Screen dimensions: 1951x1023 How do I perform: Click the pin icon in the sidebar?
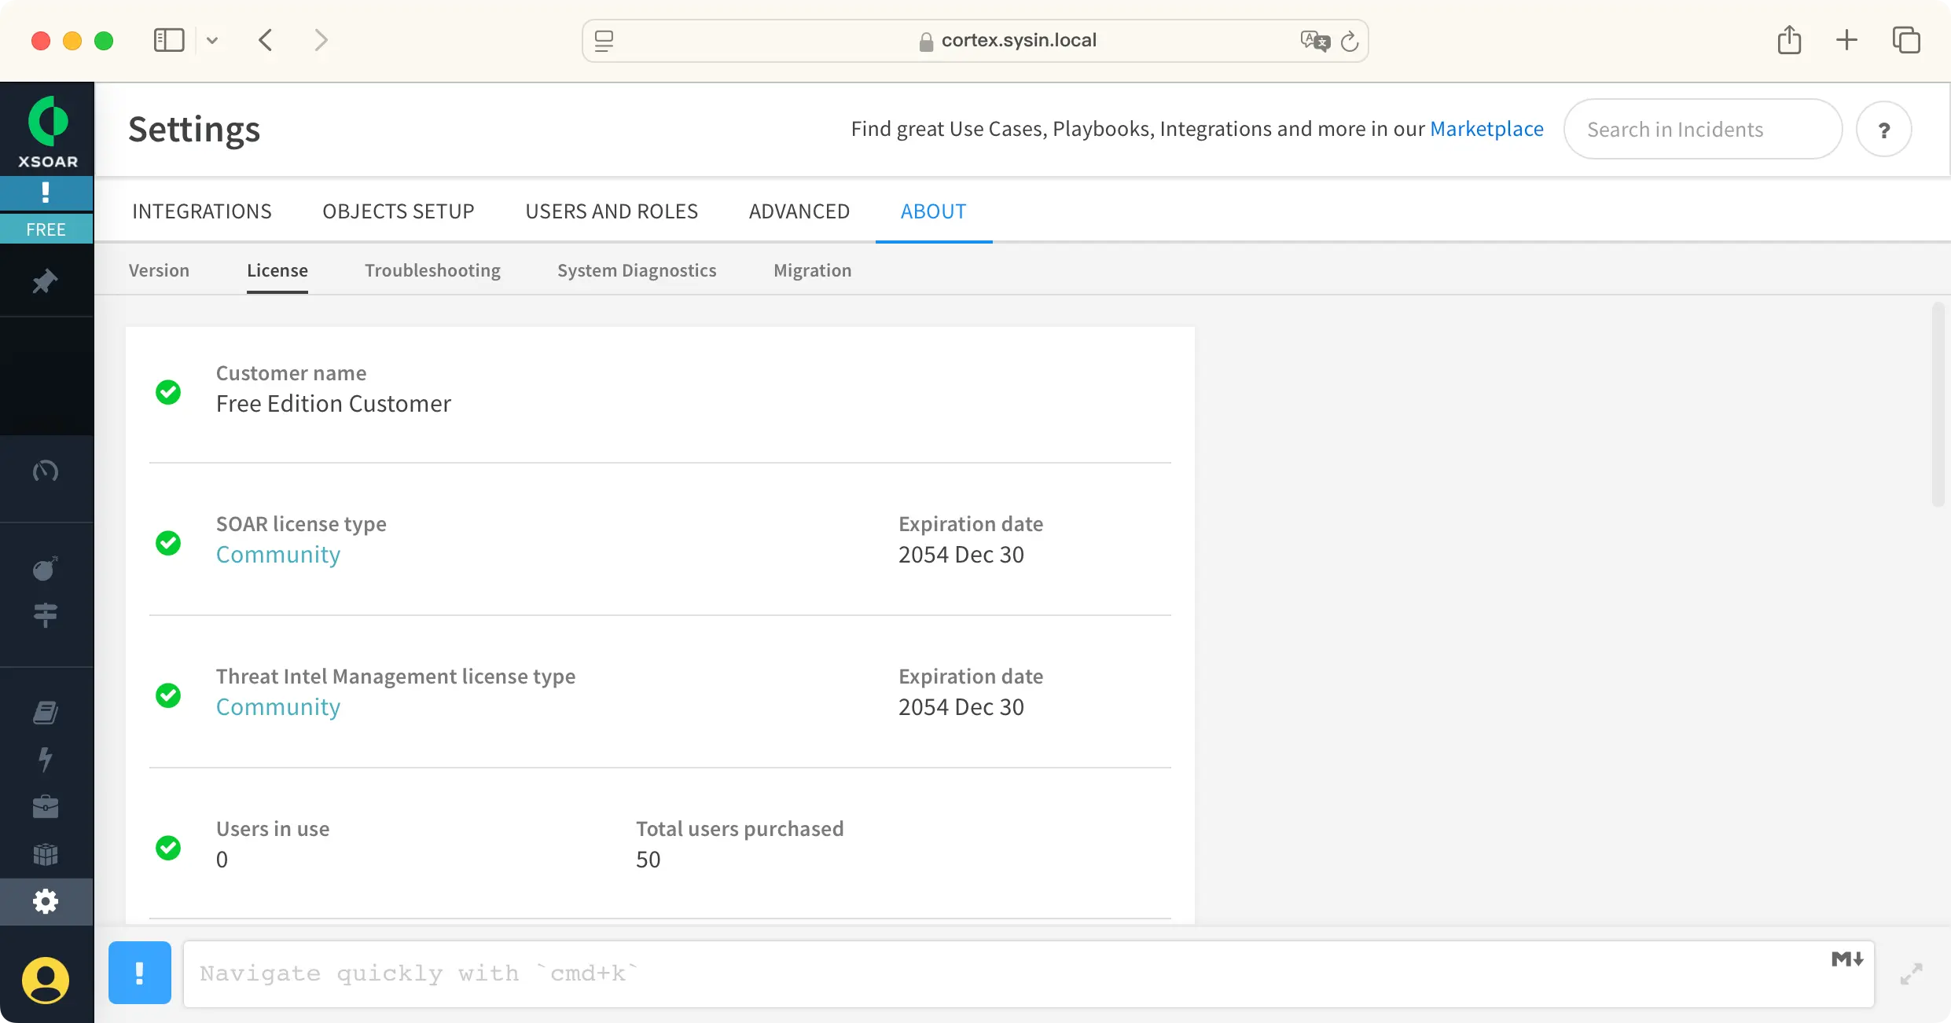(x=46, y=281)
